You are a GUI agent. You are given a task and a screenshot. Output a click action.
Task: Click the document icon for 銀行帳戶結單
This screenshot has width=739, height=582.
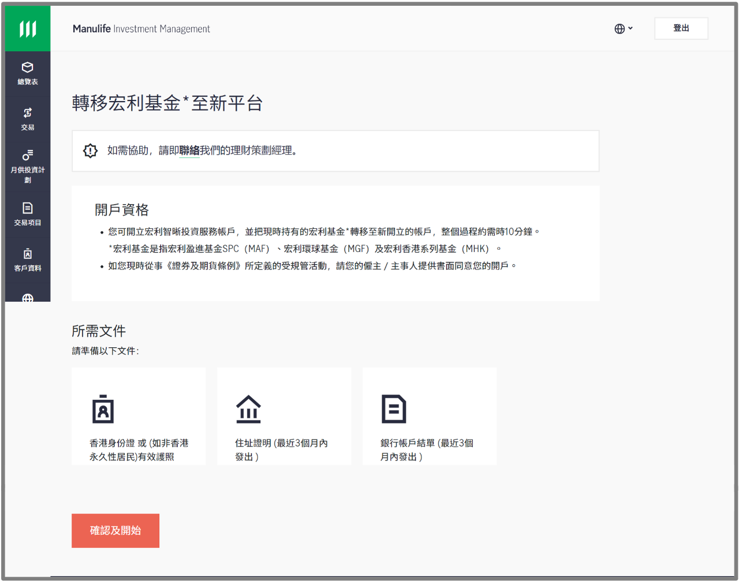click(x=394, y=409)
